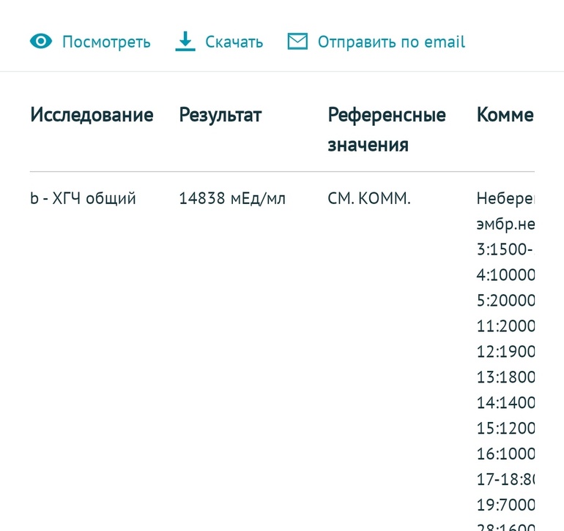The height and width of the screenshot is (531, 564).
Task: Click the download arrow icon
Action: pyautogui.click(x=185, y=42)
